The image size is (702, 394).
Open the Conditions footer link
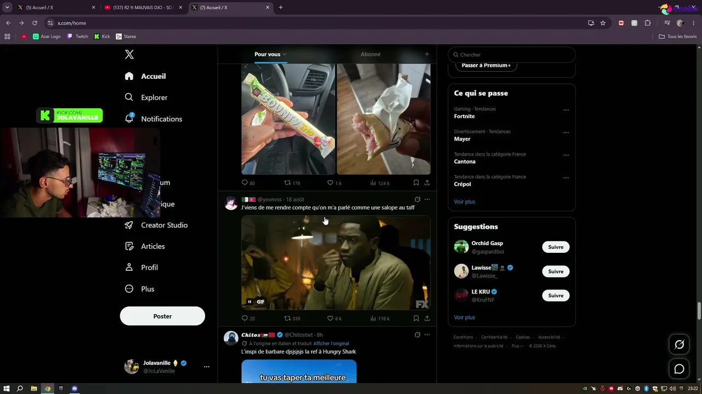point(463,338)
